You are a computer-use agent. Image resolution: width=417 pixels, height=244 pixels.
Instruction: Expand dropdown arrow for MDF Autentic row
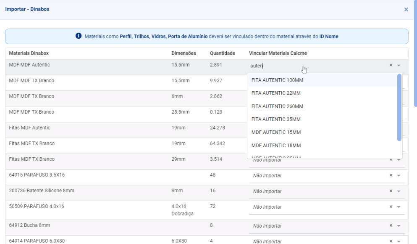[399, 65]
